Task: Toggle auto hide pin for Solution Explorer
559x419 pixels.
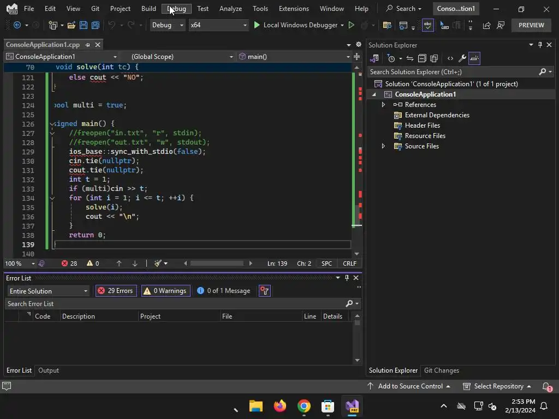Action: coord(540,45)
